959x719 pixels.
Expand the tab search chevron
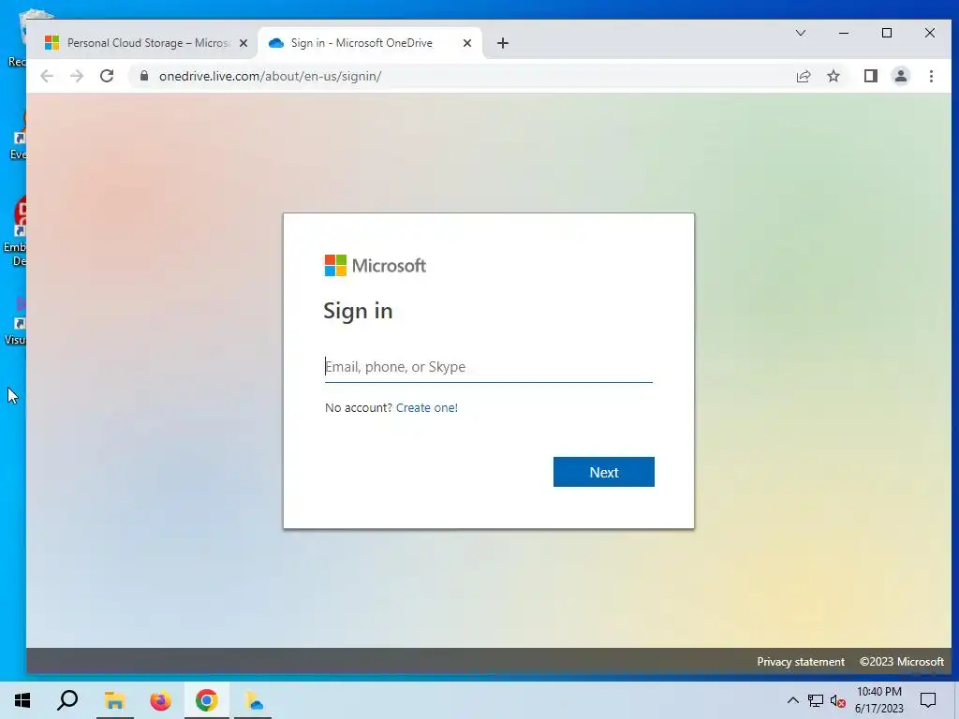[800, 33]
